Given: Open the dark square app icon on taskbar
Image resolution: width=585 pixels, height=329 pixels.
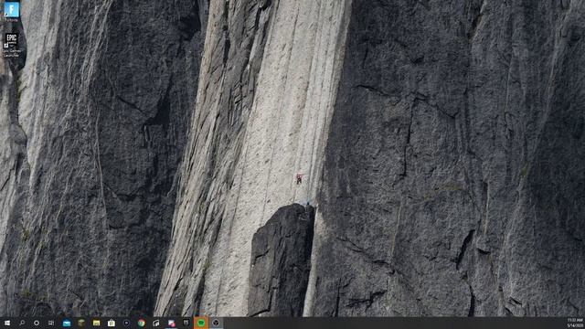Looking at the screenshot, I should (x=186, y=323).
